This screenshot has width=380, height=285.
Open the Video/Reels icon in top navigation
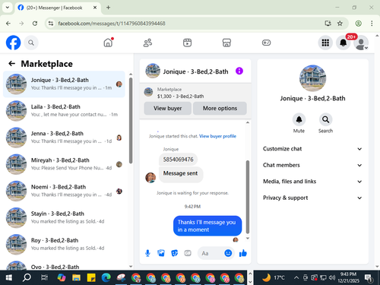coord(187,43)
